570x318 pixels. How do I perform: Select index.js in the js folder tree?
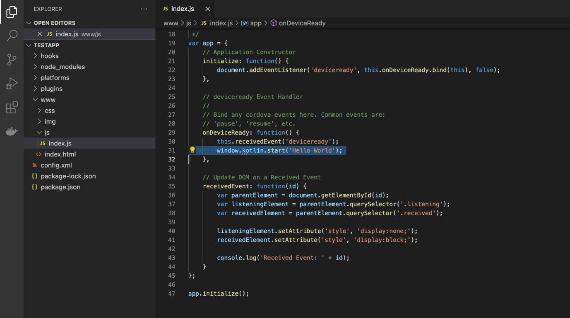pyautogui.click(x=89, y=143)
